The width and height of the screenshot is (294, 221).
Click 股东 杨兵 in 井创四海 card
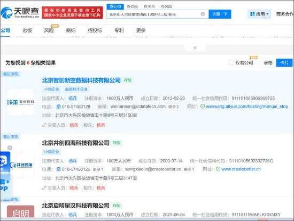point(101,188)
